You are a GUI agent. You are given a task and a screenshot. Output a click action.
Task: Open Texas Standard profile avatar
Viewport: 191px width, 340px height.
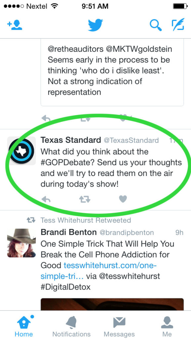(x=22, y=151)
